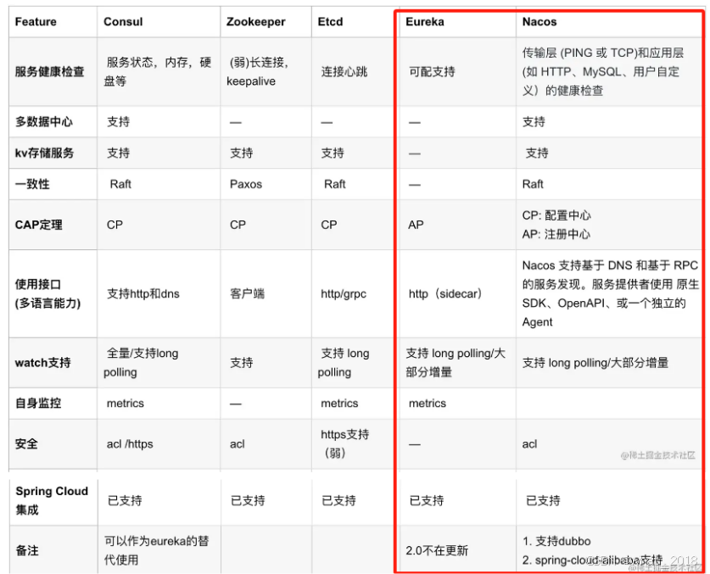
Task: Select the CAP定理 row label
Action: point(38,225)
